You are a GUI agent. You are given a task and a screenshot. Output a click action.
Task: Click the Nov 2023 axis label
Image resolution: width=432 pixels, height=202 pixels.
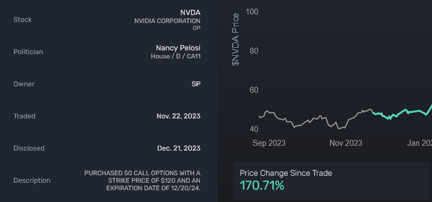pos(346,143)
